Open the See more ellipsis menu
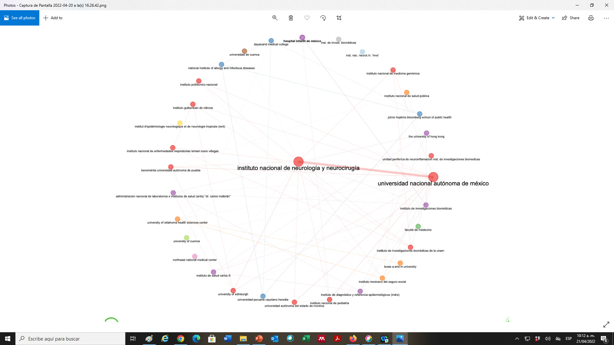614x345 pixels. coord(606,18)
